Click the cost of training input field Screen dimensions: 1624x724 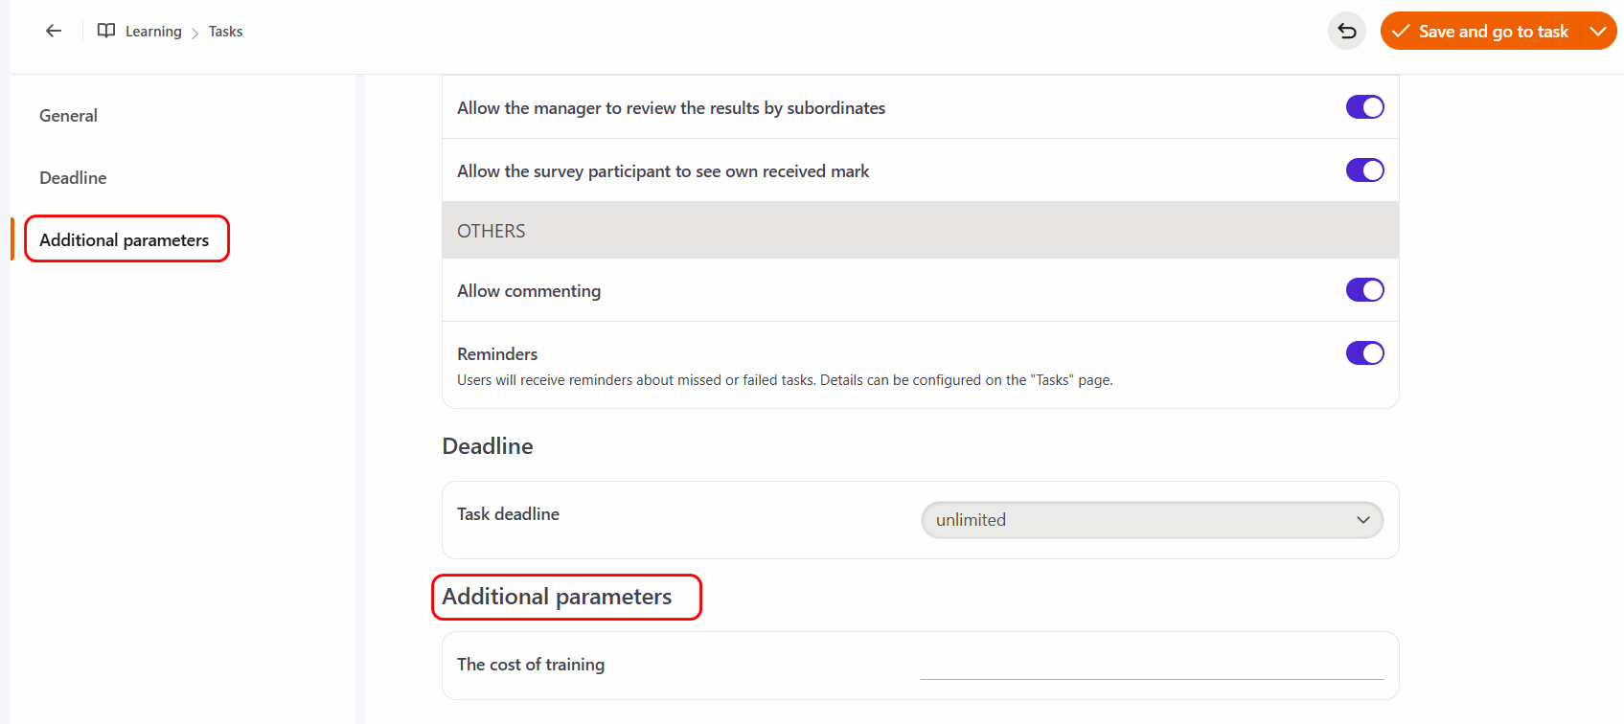pos(1152,666)
